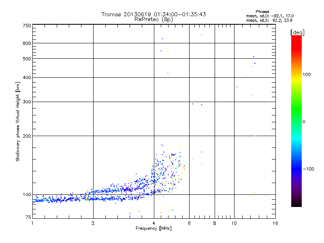Click the y-axis "200" tick label
This screenshot has width=324, height=243.
[27, 136]
